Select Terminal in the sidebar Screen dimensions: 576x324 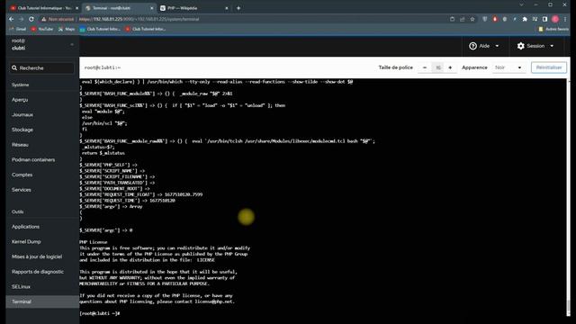pyautogui.click(x=42, y=301)
